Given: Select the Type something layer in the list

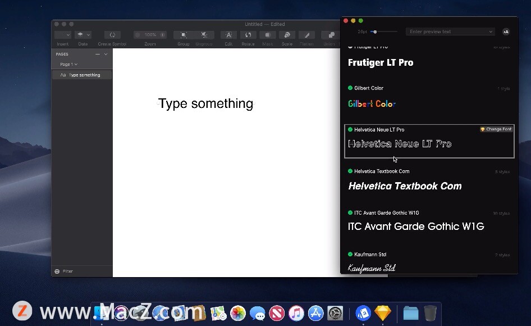Looking at the screenshot, I should click(82, 75).
